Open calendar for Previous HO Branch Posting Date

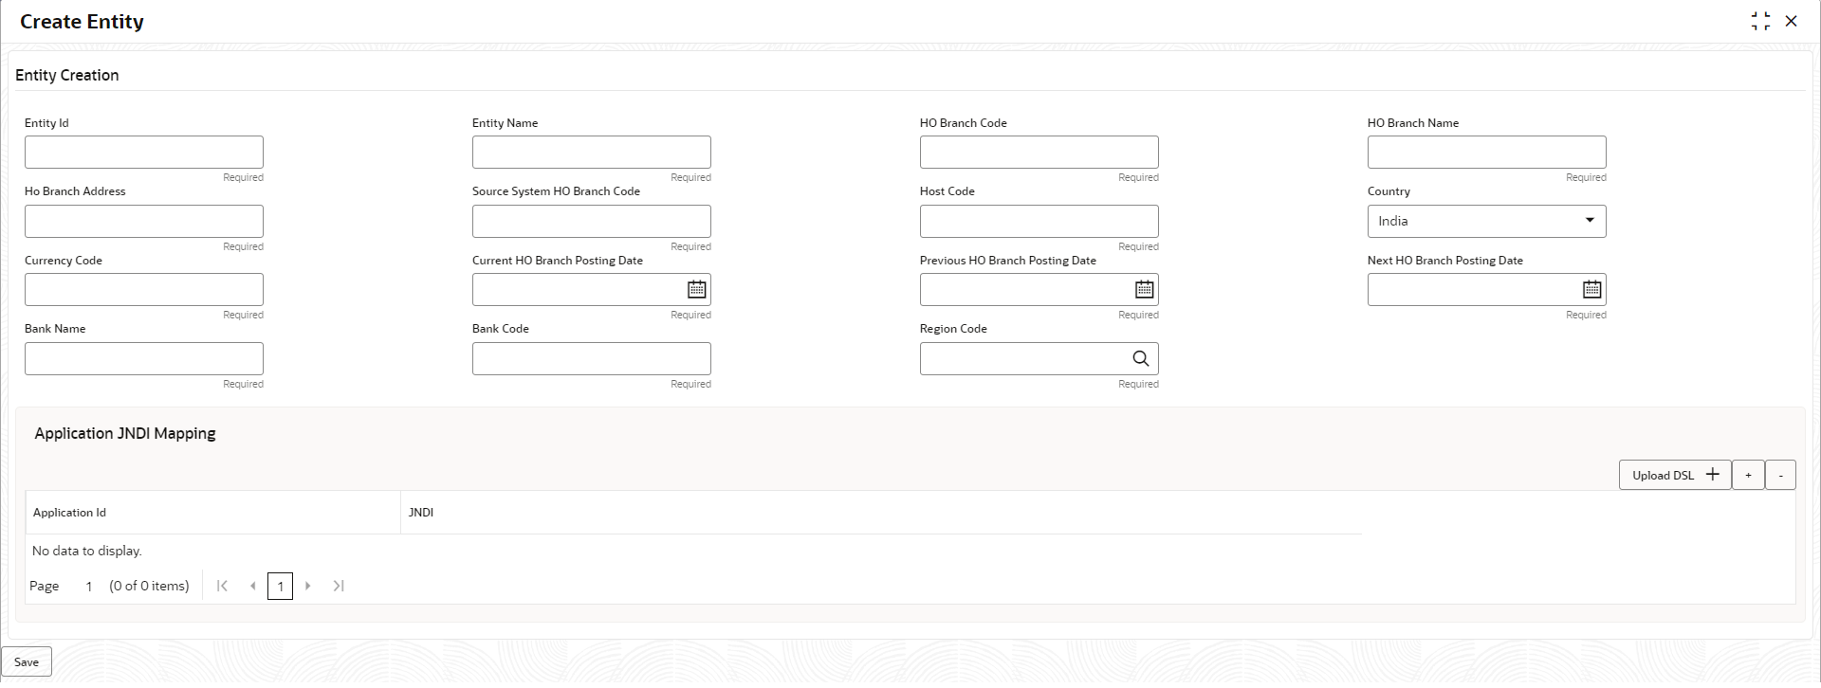pyautogui.click(x=1145, y=290)
